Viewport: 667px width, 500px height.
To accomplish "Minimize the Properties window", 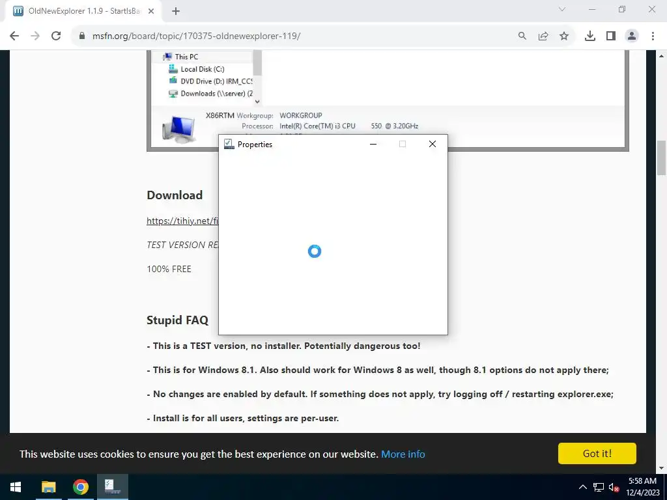I will 373,144.
